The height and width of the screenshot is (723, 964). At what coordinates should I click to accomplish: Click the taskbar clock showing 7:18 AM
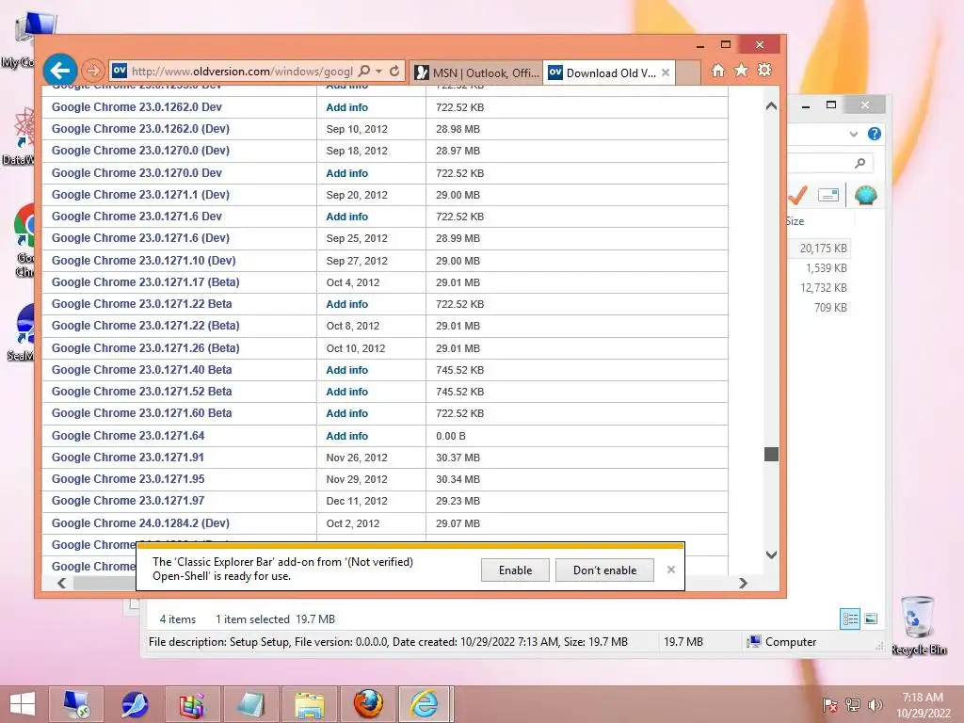pyautogui.click(x=923, y=704)
